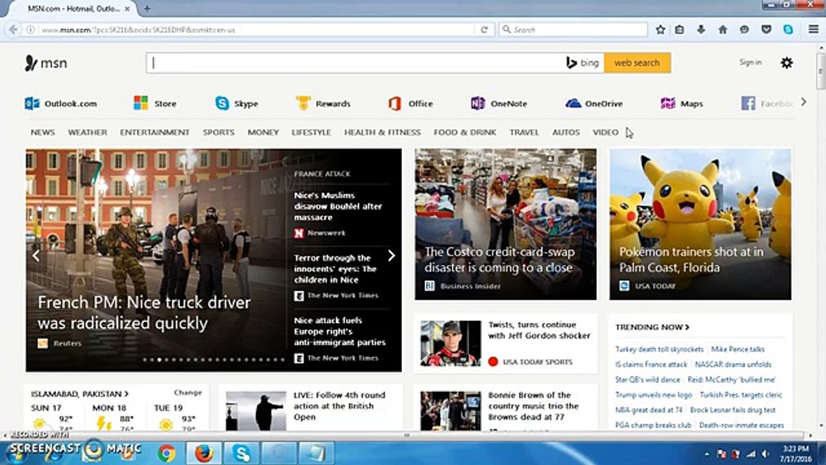Click the Sign in link
The image size is (826, 465).
pos(750,62)
